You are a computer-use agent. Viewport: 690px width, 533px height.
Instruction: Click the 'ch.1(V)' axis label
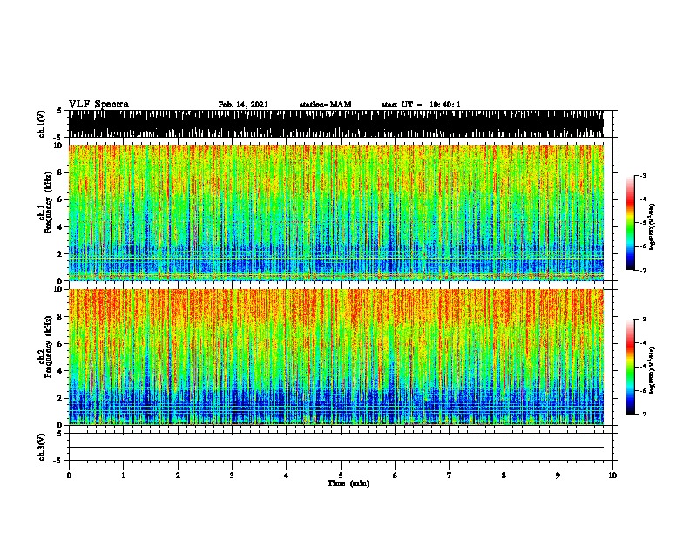click(42, 124)
